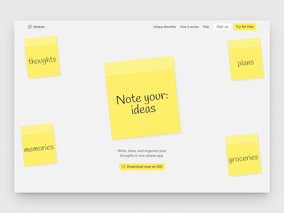Click the MyNote logo icon
Image resolution: width=284 pixels, height=213 pixels.
click(x=30, y=27)
